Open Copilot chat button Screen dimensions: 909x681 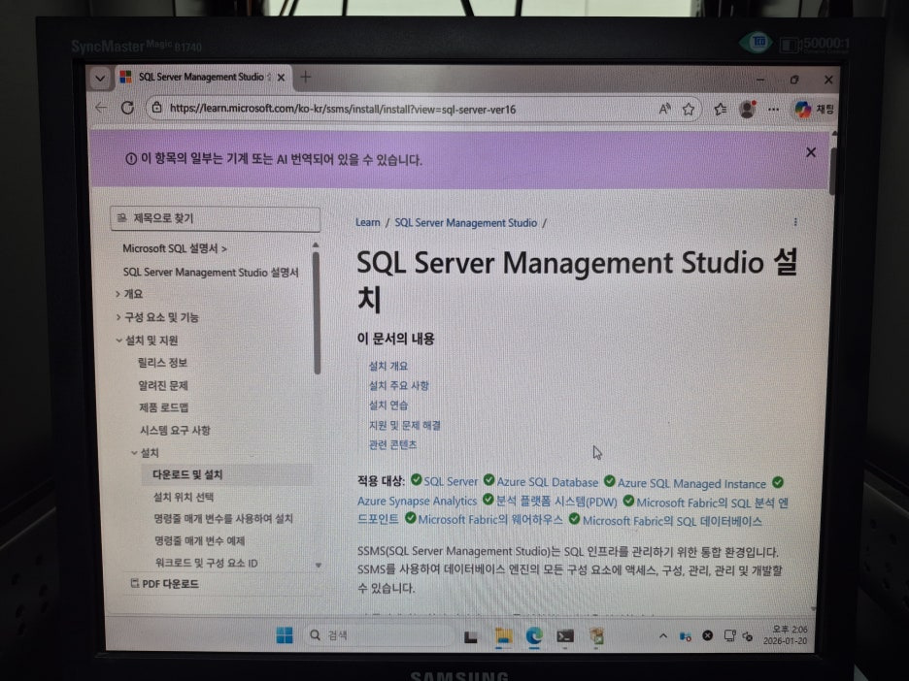click(814, 109)
